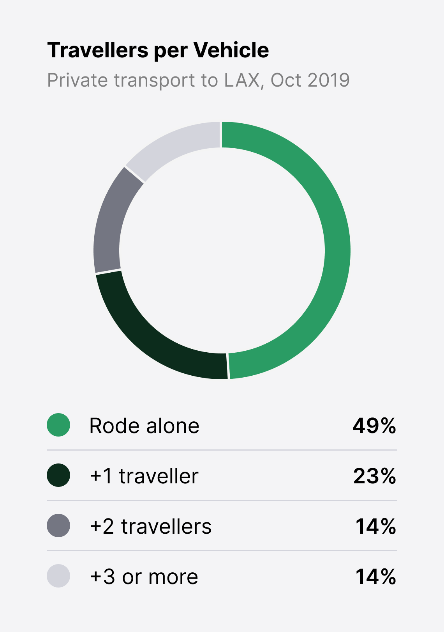Image resolution: width=444 pixels, height=632 pixels.
Task: Click the 14% value for +3 or more
Action: (376, 576)
